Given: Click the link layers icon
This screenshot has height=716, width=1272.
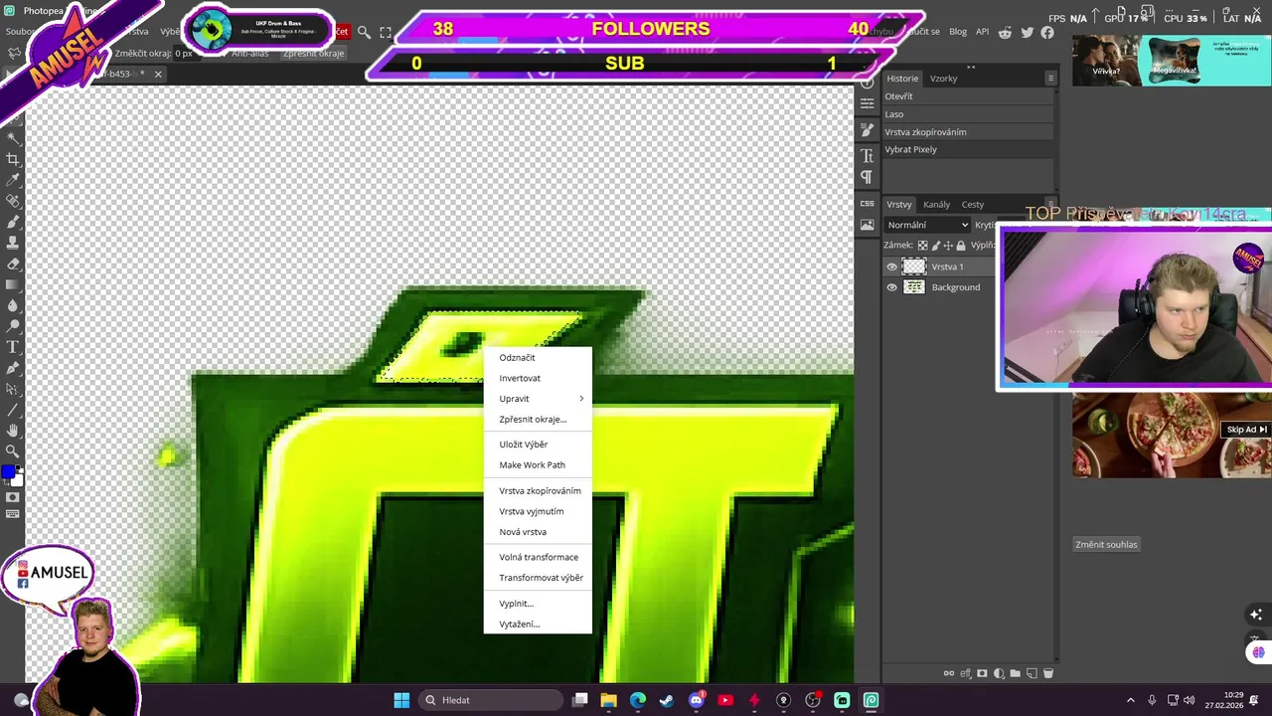Looking at the screenshot, I should (x=949, y=673).
